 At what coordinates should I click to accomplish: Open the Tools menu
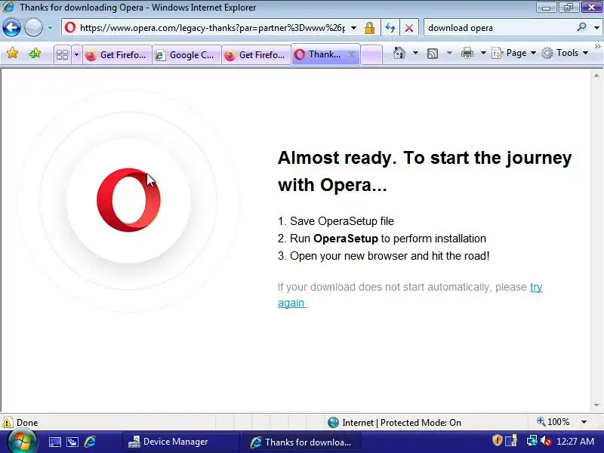pos(565,53)
